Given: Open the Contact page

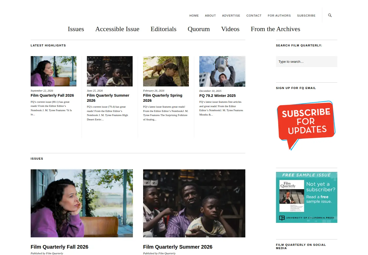Looking at the screenshot, I should click(x=254, y=16).
